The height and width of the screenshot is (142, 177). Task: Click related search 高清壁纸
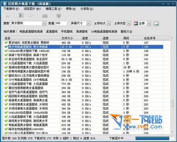82,32
